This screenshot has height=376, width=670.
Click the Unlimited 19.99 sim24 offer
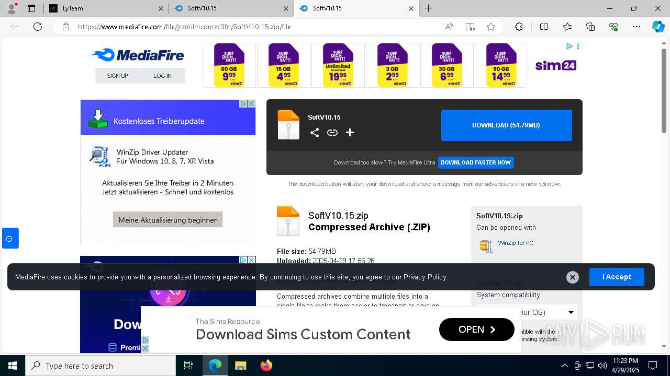click(338, 65)
